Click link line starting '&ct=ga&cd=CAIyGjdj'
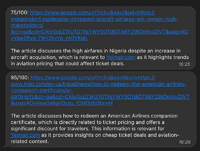 pyautogui.click(x=100, y=32)
